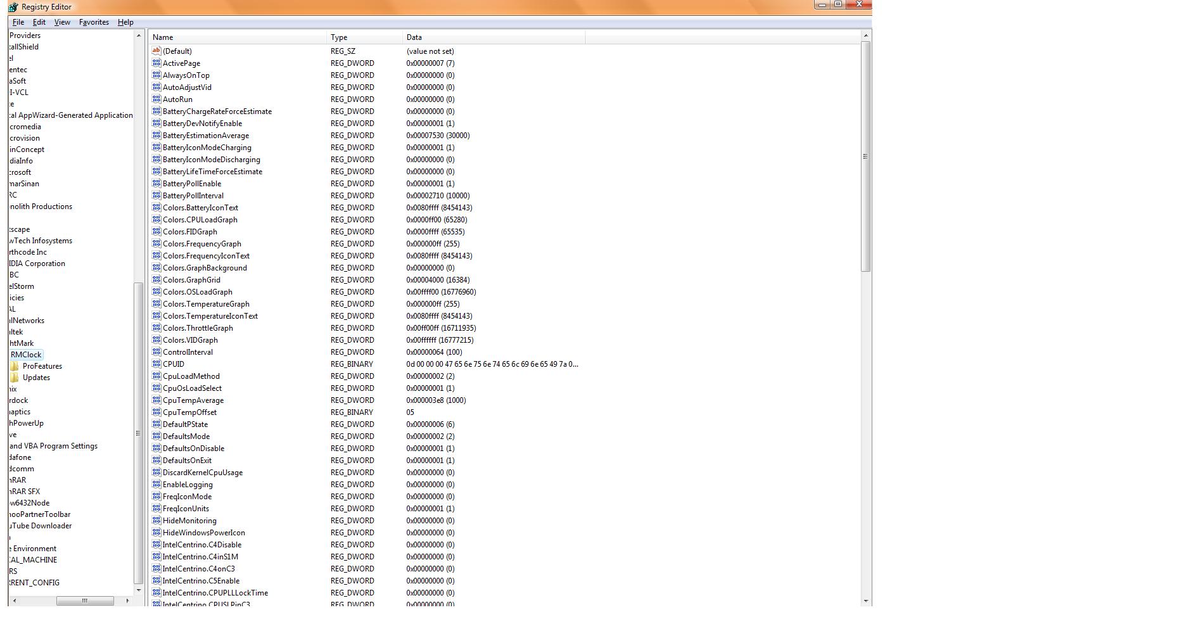This screenshot has height=624, width=1177.
Task: Click the IntelCentrino.C4Disable value icon
Action: coord(156,544)
